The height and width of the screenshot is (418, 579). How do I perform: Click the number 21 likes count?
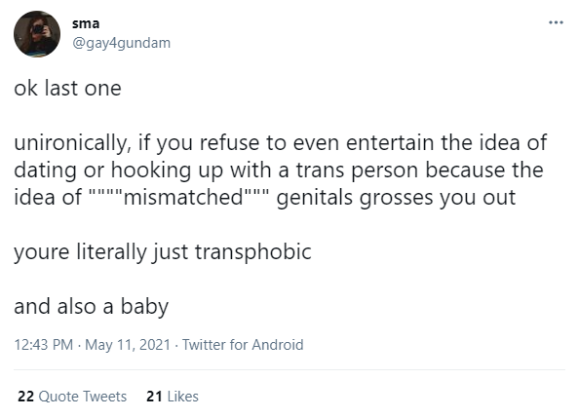[154, 397]
